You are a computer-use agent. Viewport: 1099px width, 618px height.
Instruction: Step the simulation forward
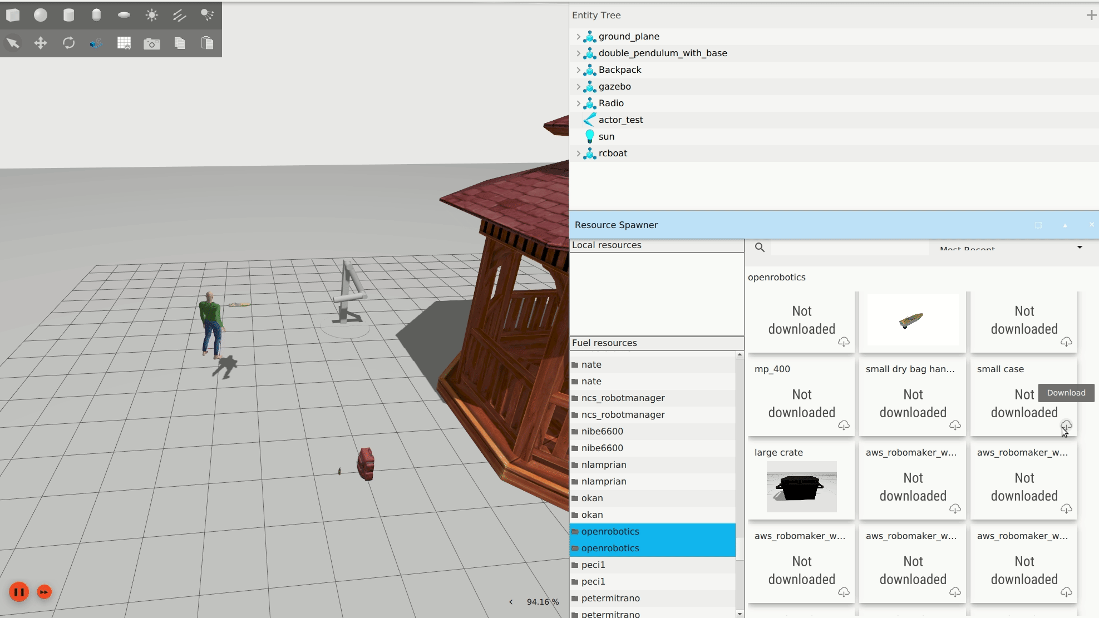tap(45, 592)
